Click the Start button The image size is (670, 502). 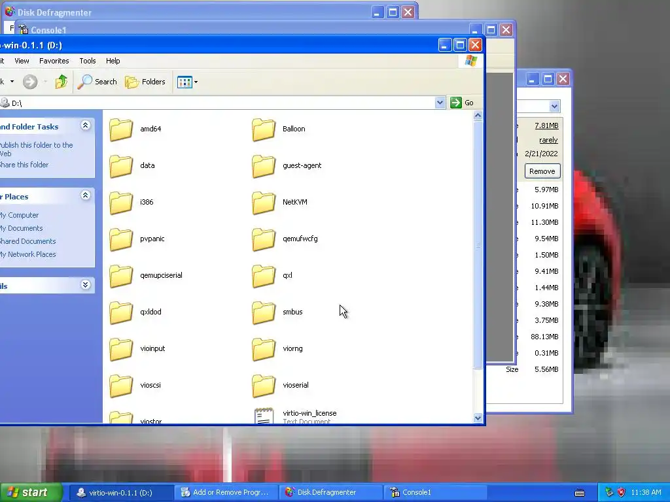pos(31,493)
